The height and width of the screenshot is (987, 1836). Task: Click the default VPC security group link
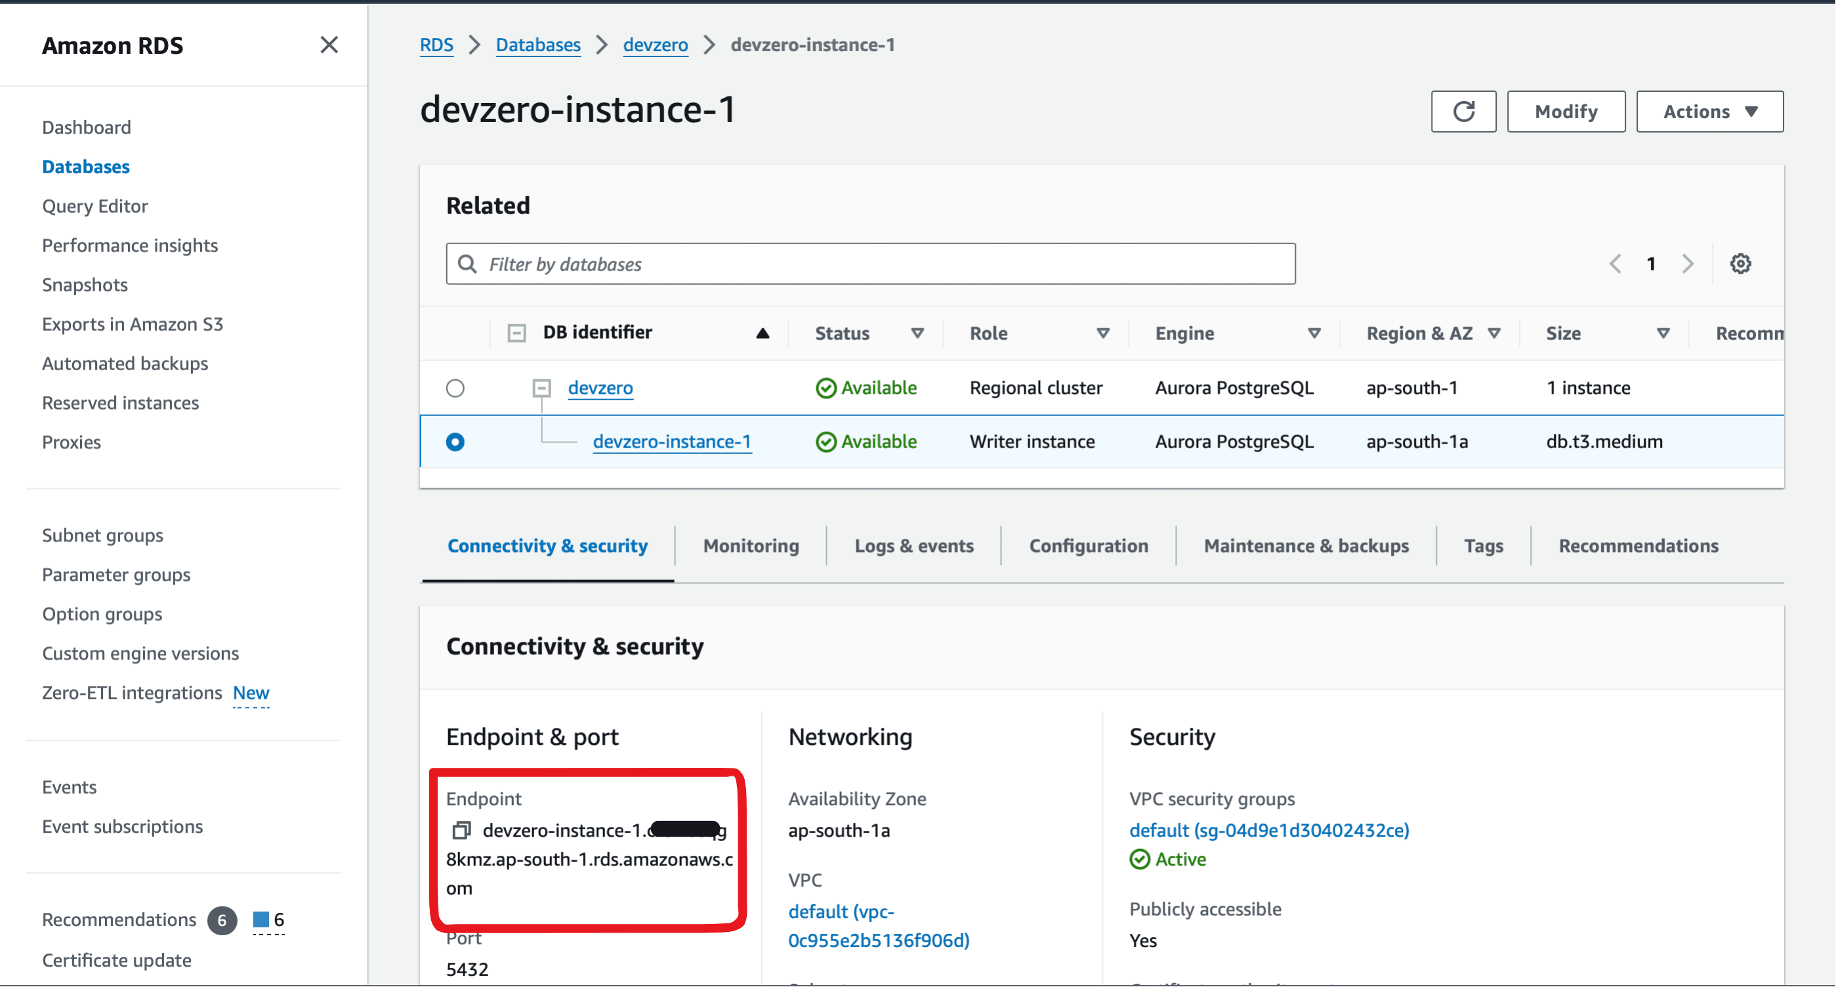point(1267,830)
